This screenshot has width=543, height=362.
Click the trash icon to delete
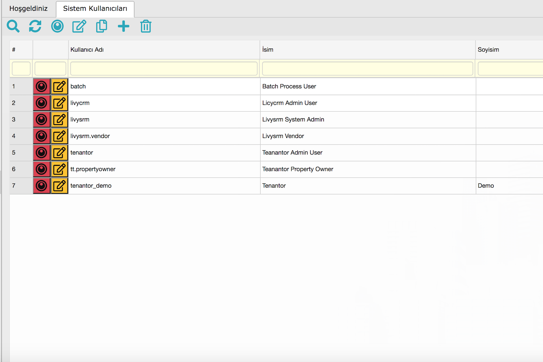click(x=146, y=26)
